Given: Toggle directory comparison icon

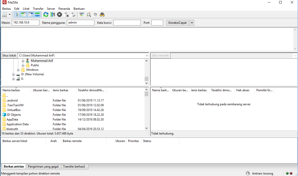Looking at the screenshot, I should (x=89, y=14).
